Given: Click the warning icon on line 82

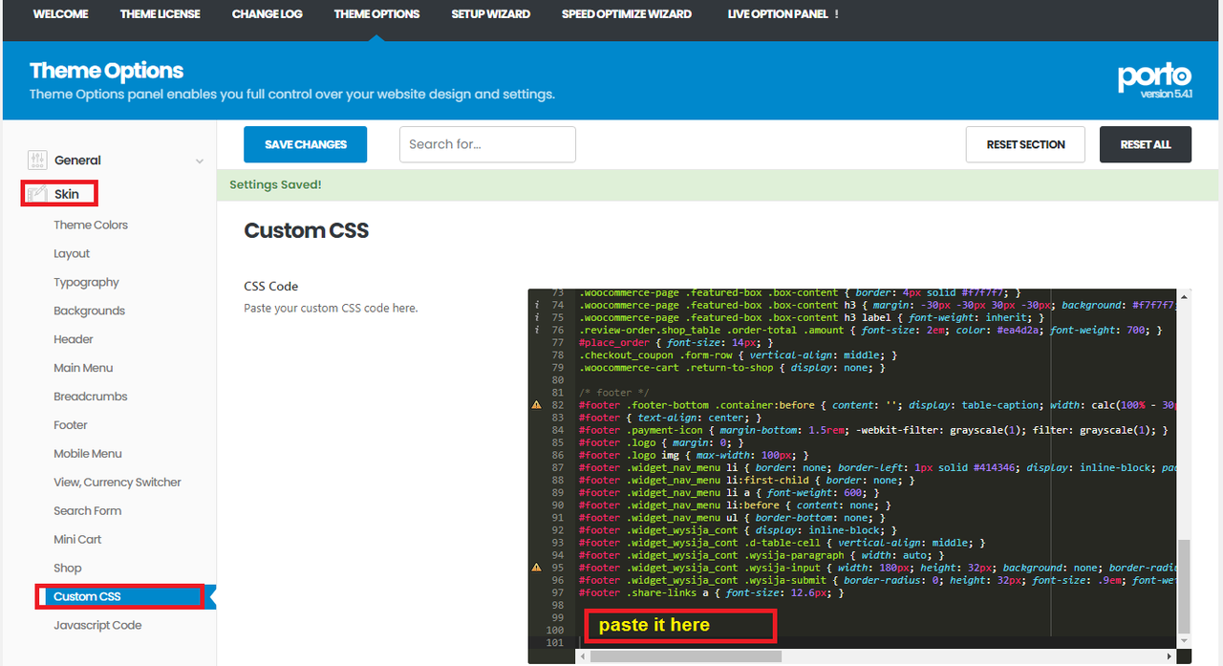Looking at the screenshot, I should [537, 405].
